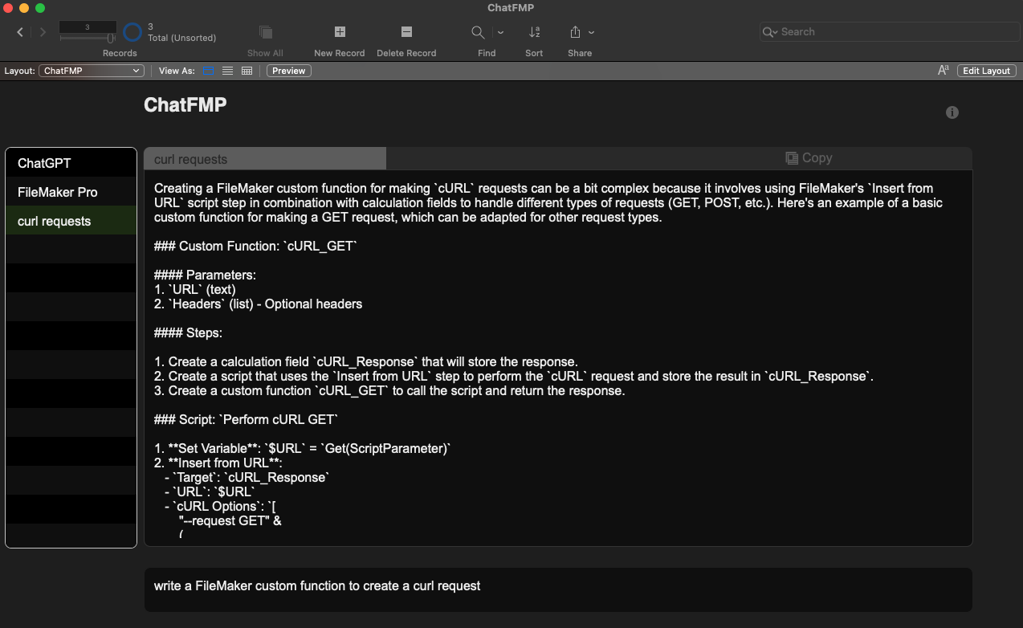This screenshot has width=1023, height=628.
Task: Click the info icon near title
Action: coord(952,112)
